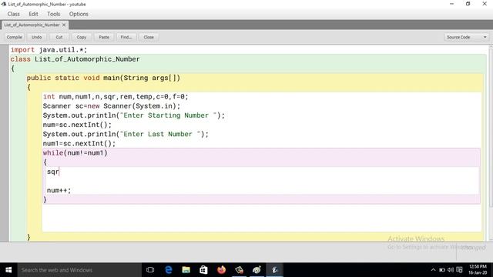Click the 'class List_of_Automorphic_Number' line
Image resolution: width=493 pixels, height=277 pixels.
tap(75, 59)
